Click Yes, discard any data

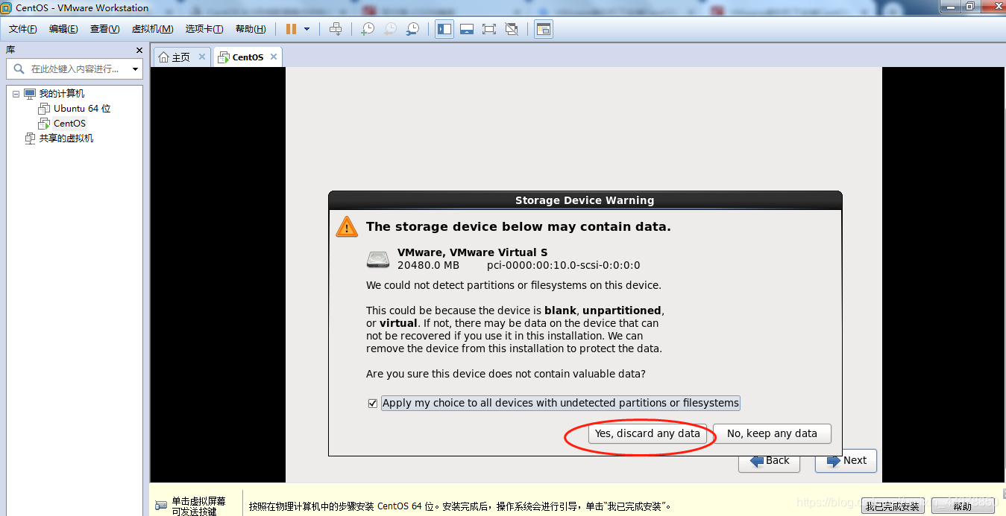(x=647, y=433)
